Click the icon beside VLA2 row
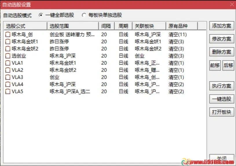This screenshot has width=236, height=166. pos(8,70)
